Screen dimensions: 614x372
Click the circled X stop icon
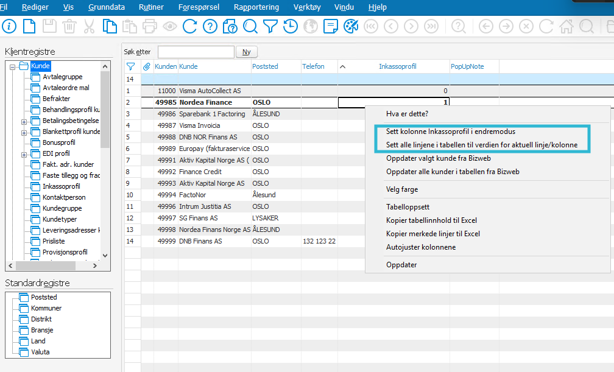pos(526,27)
